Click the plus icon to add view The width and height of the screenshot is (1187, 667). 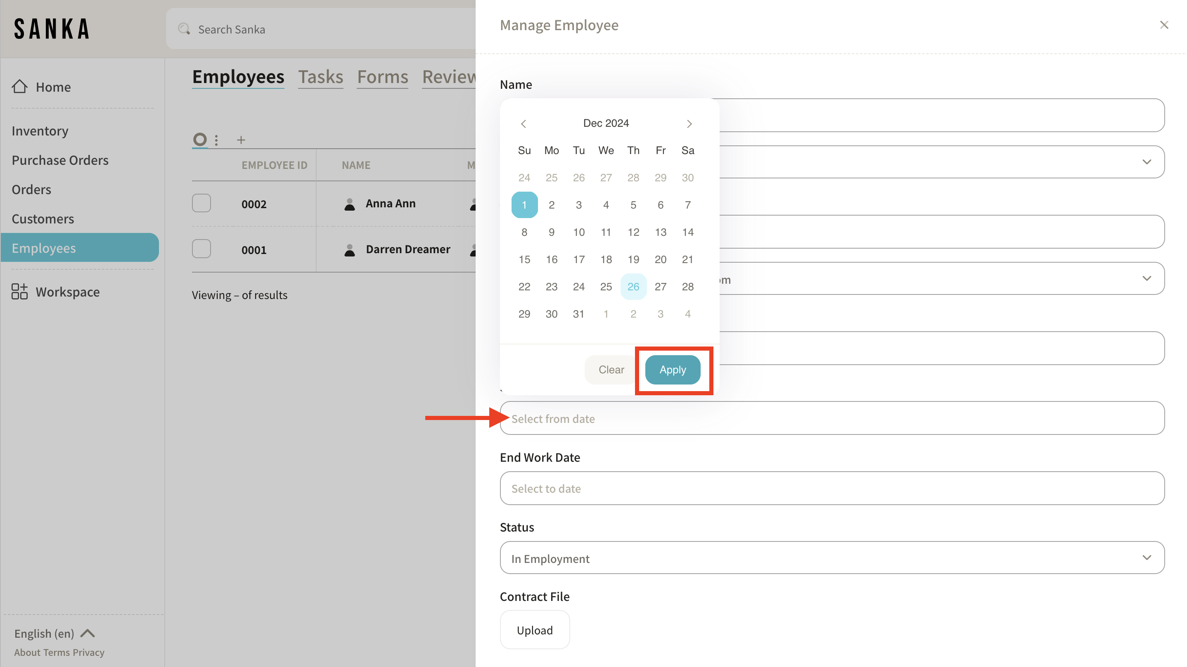[241, 140]
